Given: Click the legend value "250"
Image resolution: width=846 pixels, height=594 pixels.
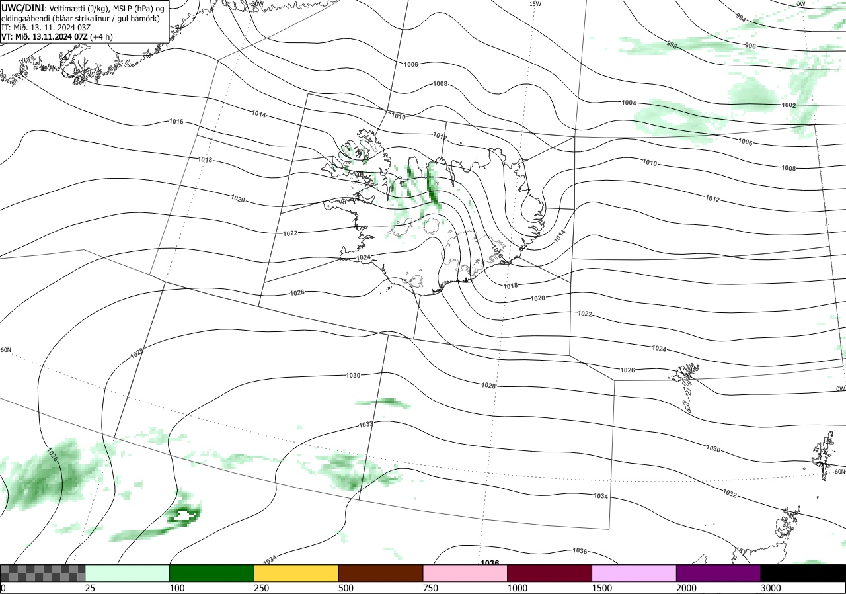Looking at the screenshot, I should click(262, 588).
